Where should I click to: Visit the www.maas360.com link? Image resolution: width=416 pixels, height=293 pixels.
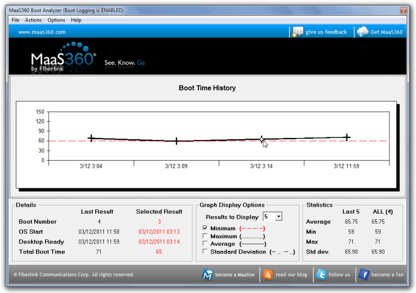click(42, 32)
